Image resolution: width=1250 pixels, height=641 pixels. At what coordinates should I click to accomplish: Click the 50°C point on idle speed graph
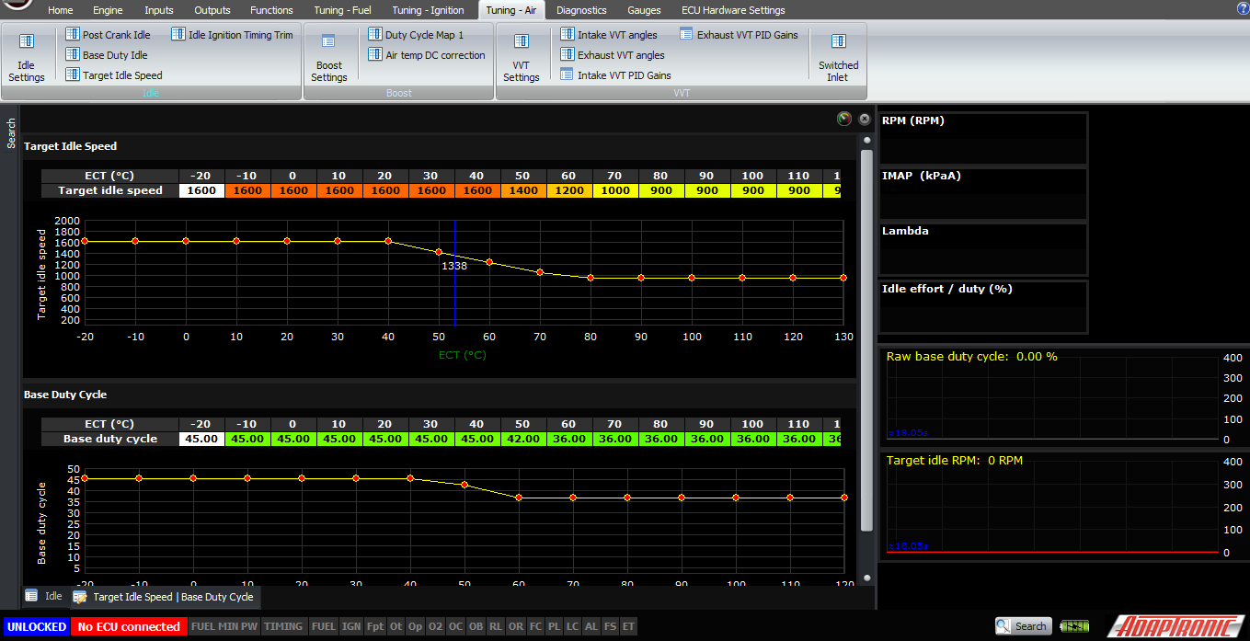tap(439, 252)
